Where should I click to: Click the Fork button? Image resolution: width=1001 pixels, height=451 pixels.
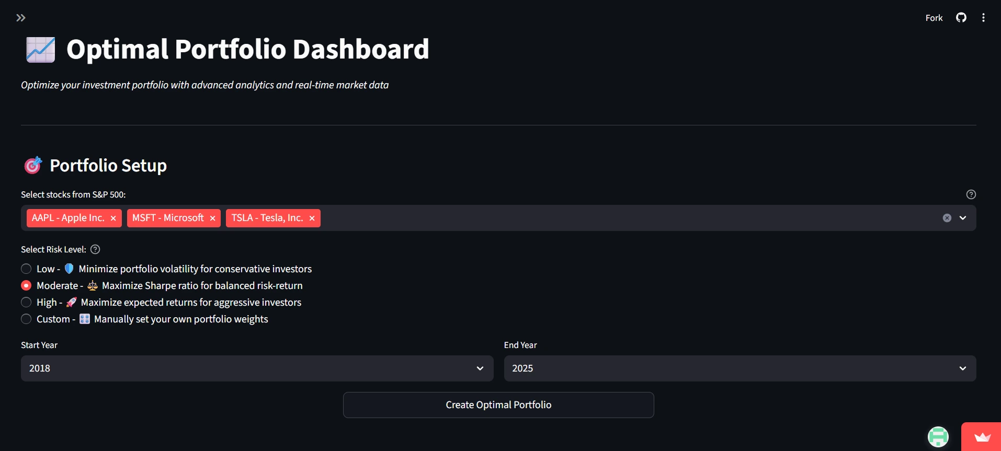[934, 18]
